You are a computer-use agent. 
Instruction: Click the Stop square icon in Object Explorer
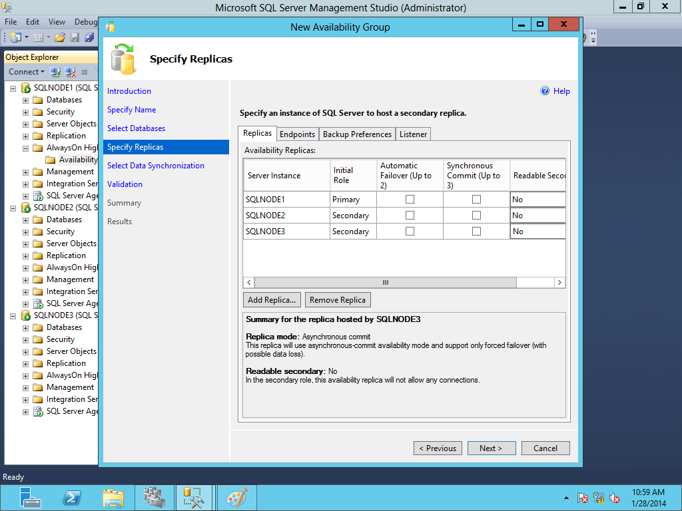pos(85,72)
